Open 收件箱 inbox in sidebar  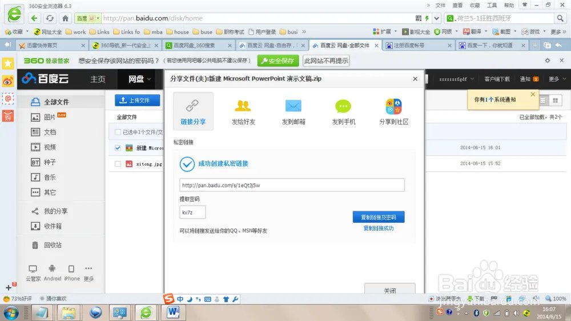pyautogui.click(x=52, y=226)
